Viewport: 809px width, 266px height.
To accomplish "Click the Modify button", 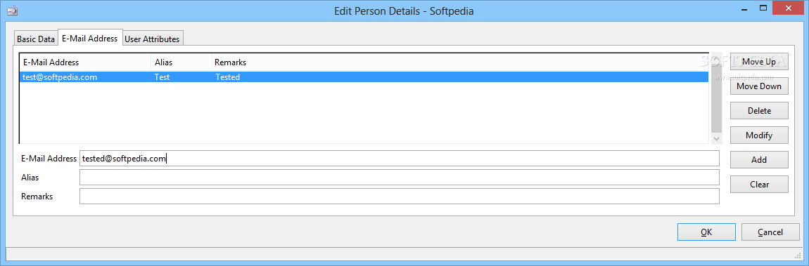I will tap(759, 135).
